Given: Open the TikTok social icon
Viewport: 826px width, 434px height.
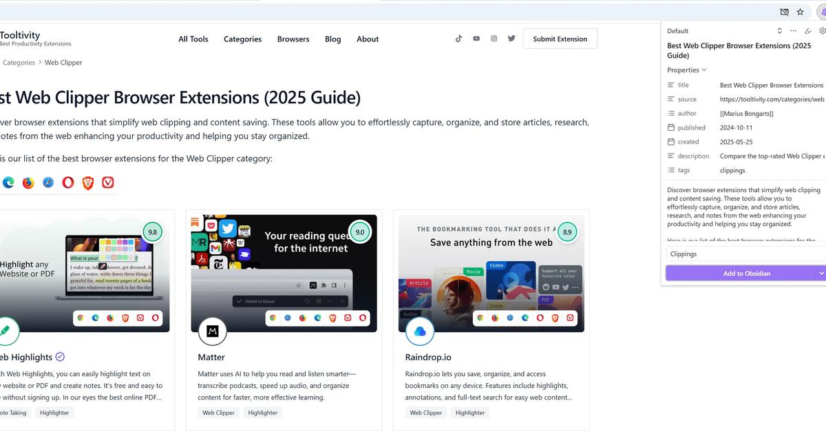Looking at the screenshot, I should point(458,39).
